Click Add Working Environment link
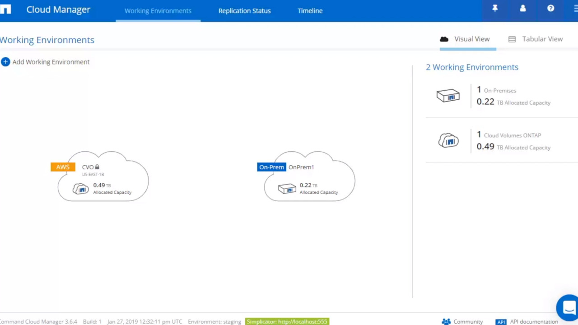578x325 pixels. pos(51,62)
